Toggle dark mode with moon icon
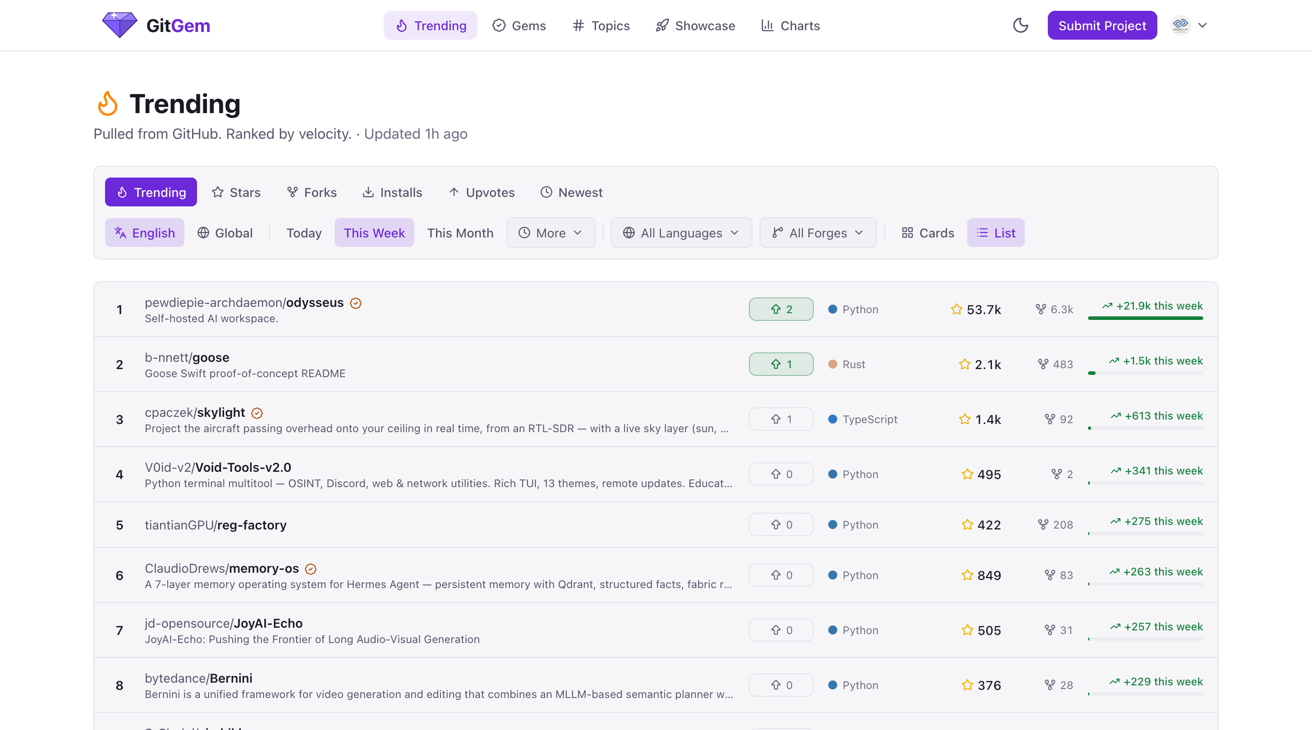 click(x=1020, y=25)
